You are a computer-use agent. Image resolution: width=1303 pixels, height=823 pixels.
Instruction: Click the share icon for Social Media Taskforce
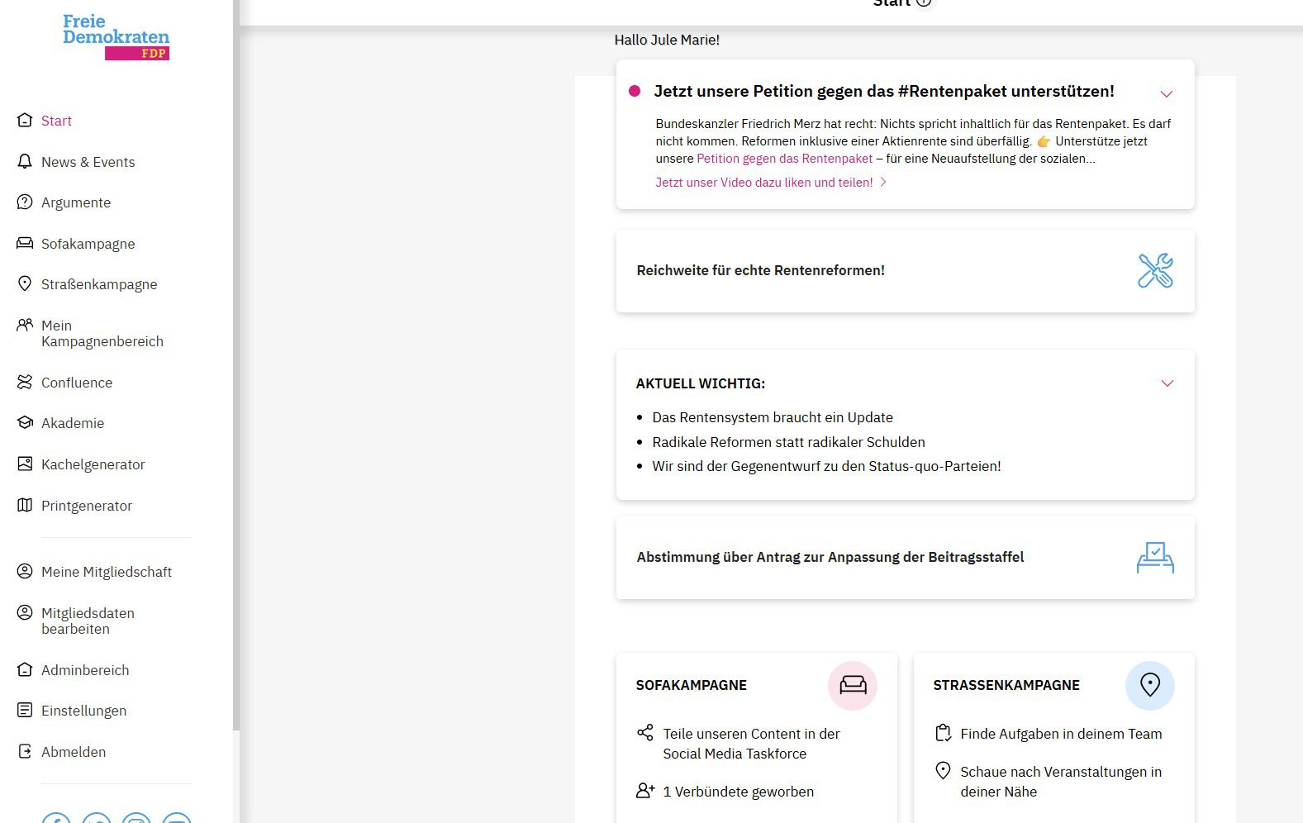pyautogui.click(x=645, y=733)
